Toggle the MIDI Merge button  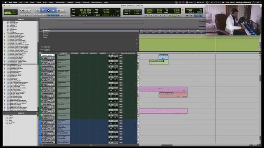click(200, 16)
